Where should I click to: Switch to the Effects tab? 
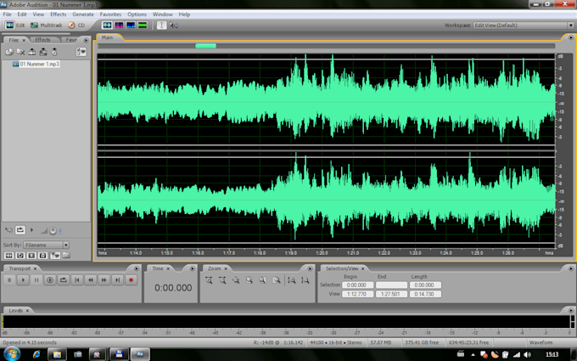[x=42, y=39]
